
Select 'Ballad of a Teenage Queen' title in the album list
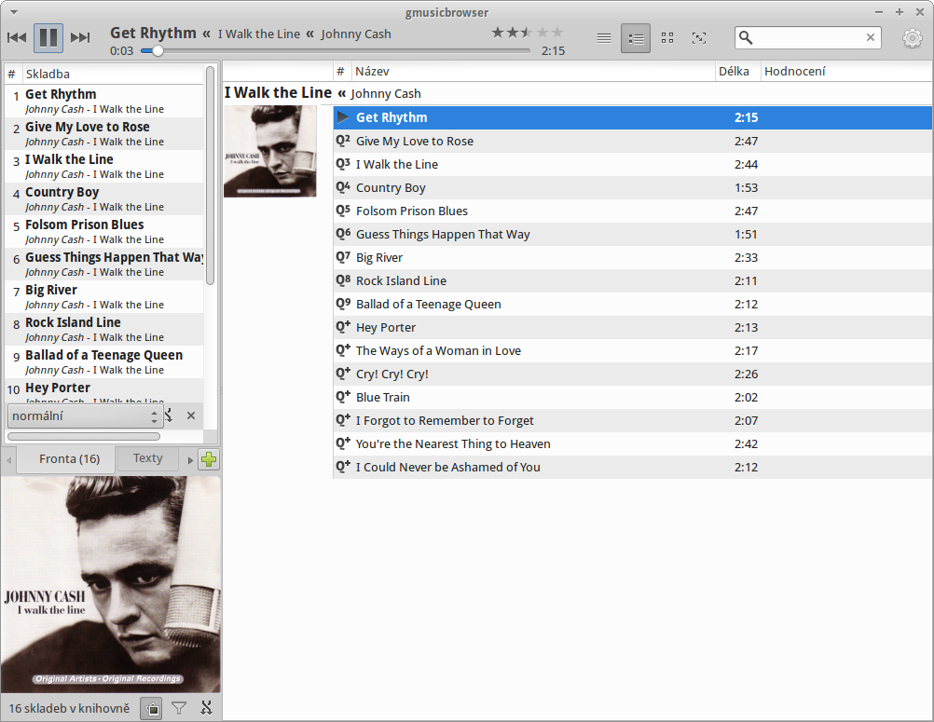(x=428, y=304)
